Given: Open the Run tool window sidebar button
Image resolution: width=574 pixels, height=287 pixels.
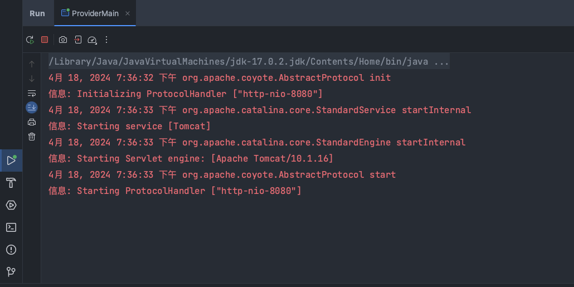Looking at the screenshot, I should (x=11, y=160).
